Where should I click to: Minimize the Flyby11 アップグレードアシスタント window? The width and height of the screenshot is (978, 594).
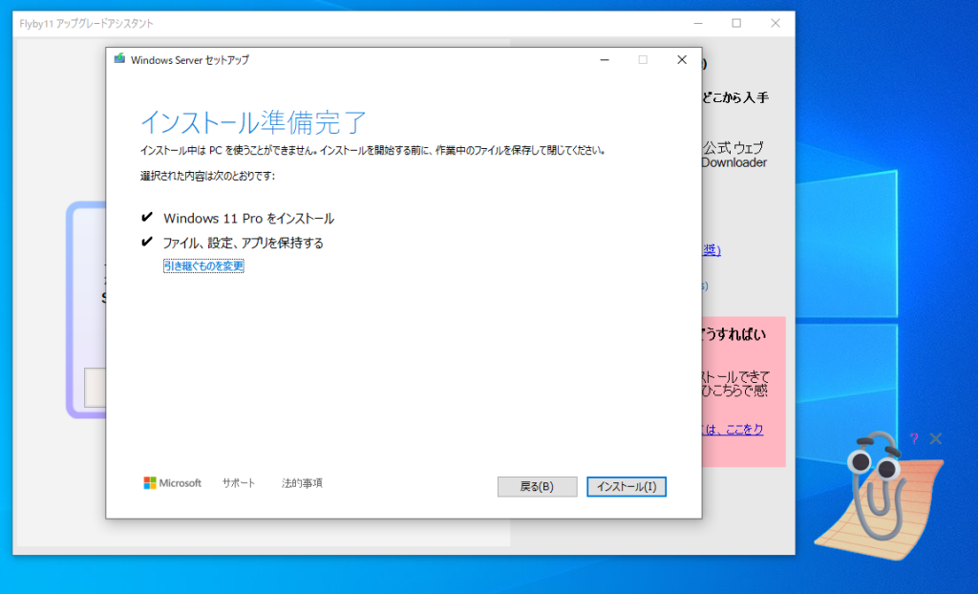pyautogui.click(x=698, y=24)
